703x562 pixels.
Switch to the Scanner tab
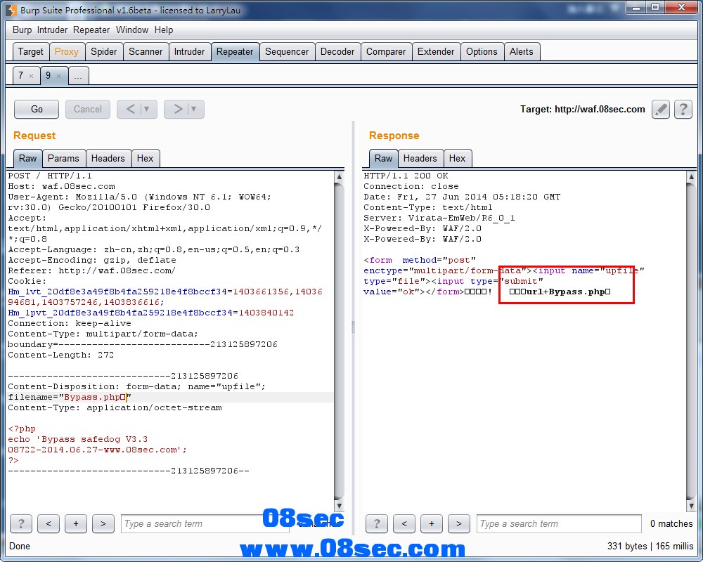146,51
